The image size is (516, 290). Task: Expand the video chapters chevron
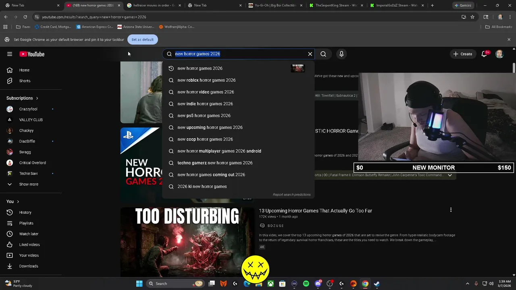(450, 175)
